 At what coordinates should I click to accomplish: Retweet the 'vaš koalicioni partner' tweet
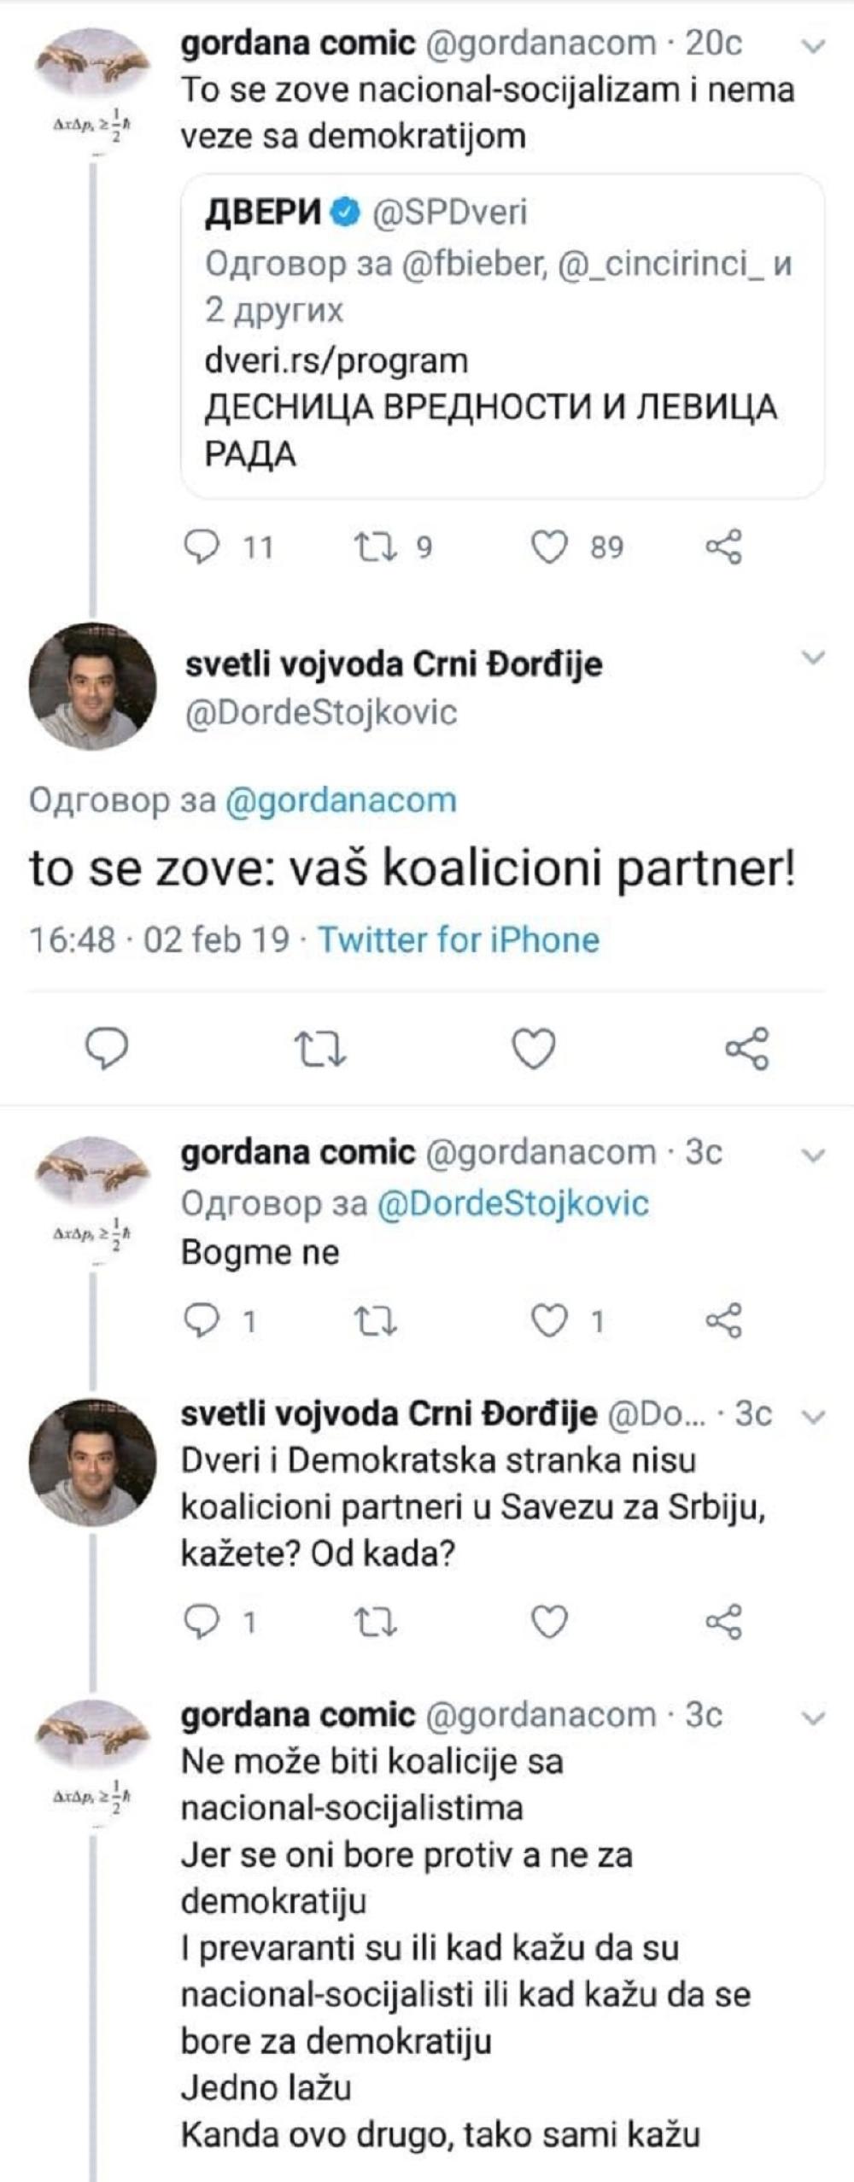click(320, 1048)
